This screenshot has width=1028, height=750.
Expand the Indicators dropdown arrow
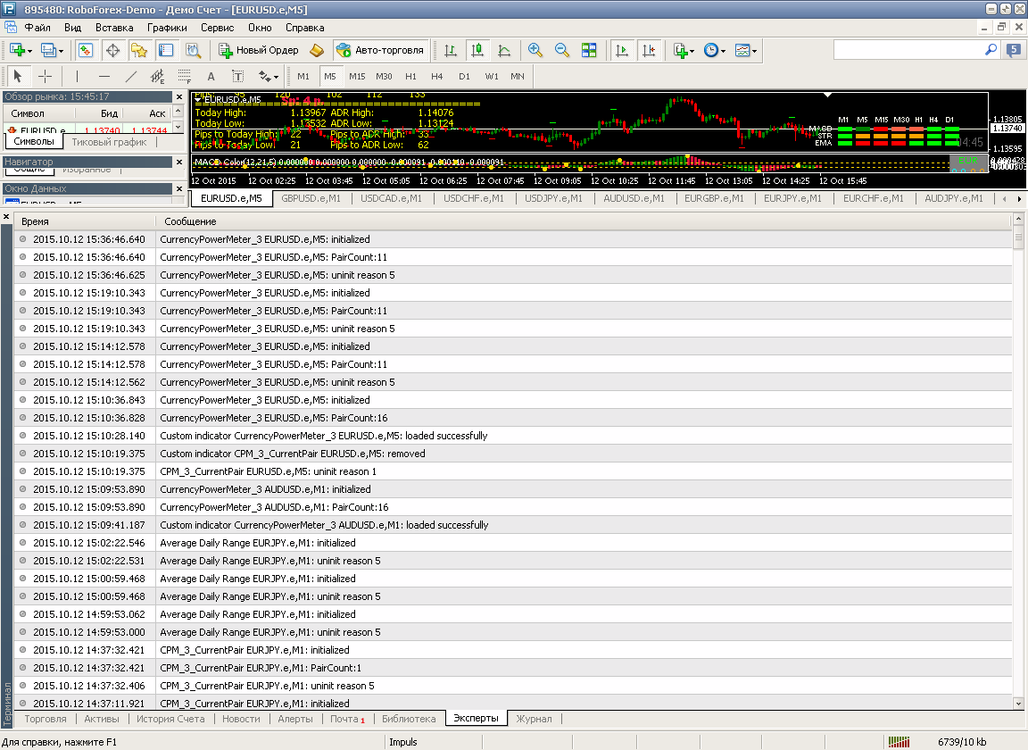click(692, 51)
